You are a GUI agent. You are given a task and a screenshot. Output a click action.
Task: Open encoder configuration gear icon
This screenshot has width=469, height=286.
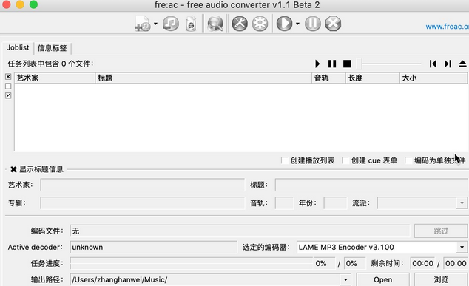tap(260, 24)
